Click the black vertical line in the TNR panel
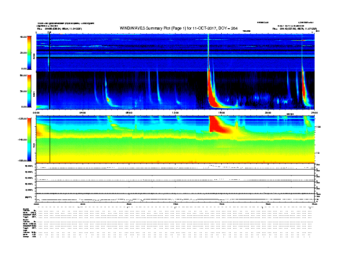The image size is (339, 262). pyautogui.click(x=50, y=140)
